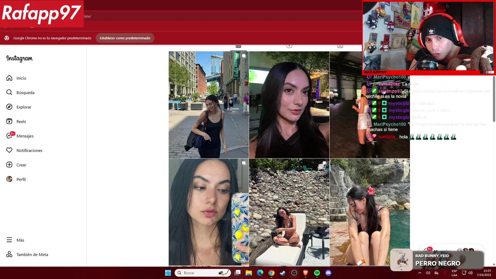Click the PERRO NEGRO now-playing widget

point(437,260)
